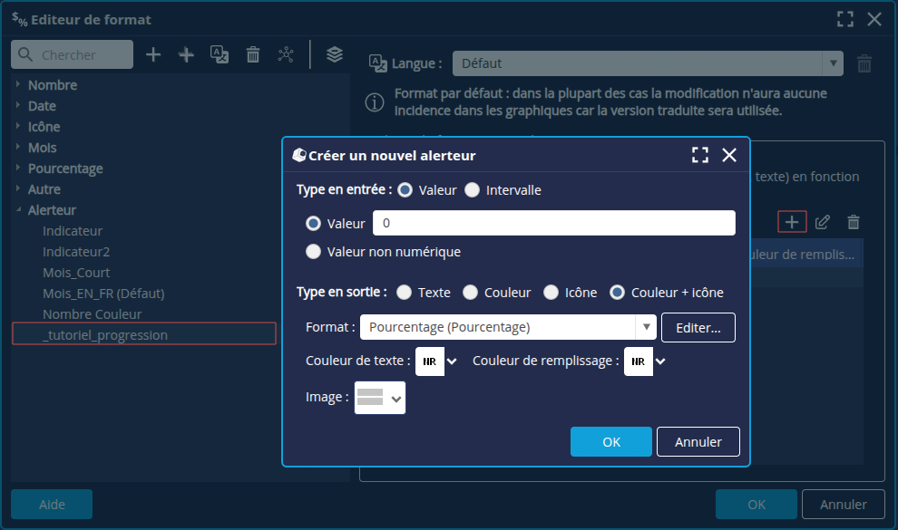Select _tutoriel_progression in the Alerteur list
The width and height of the screenshot is (898, 530).
105,335
